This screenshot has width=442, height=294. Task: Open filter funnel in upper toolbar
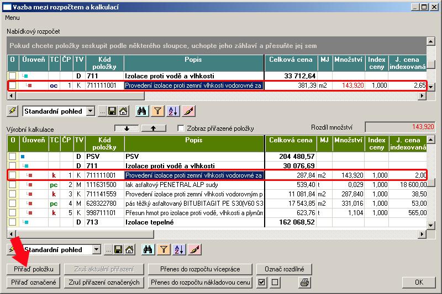(157, 111)
